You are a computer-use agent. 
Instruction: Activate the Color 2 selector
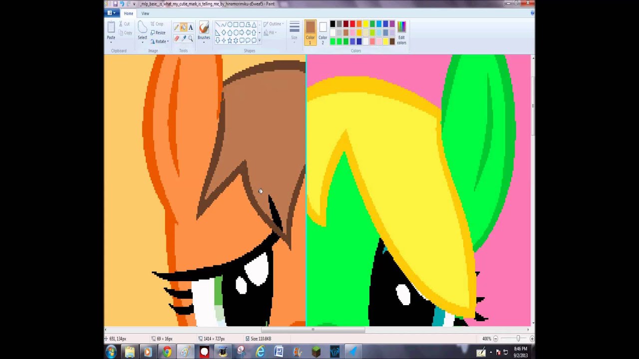point(322,33)
